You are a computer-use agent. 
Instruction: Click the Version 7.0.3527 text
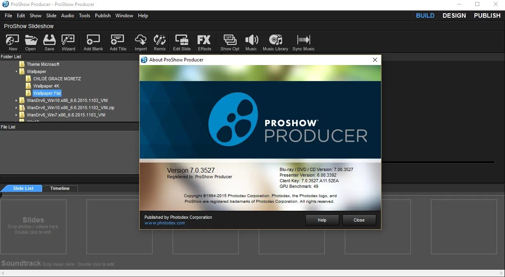pos(191,170)
